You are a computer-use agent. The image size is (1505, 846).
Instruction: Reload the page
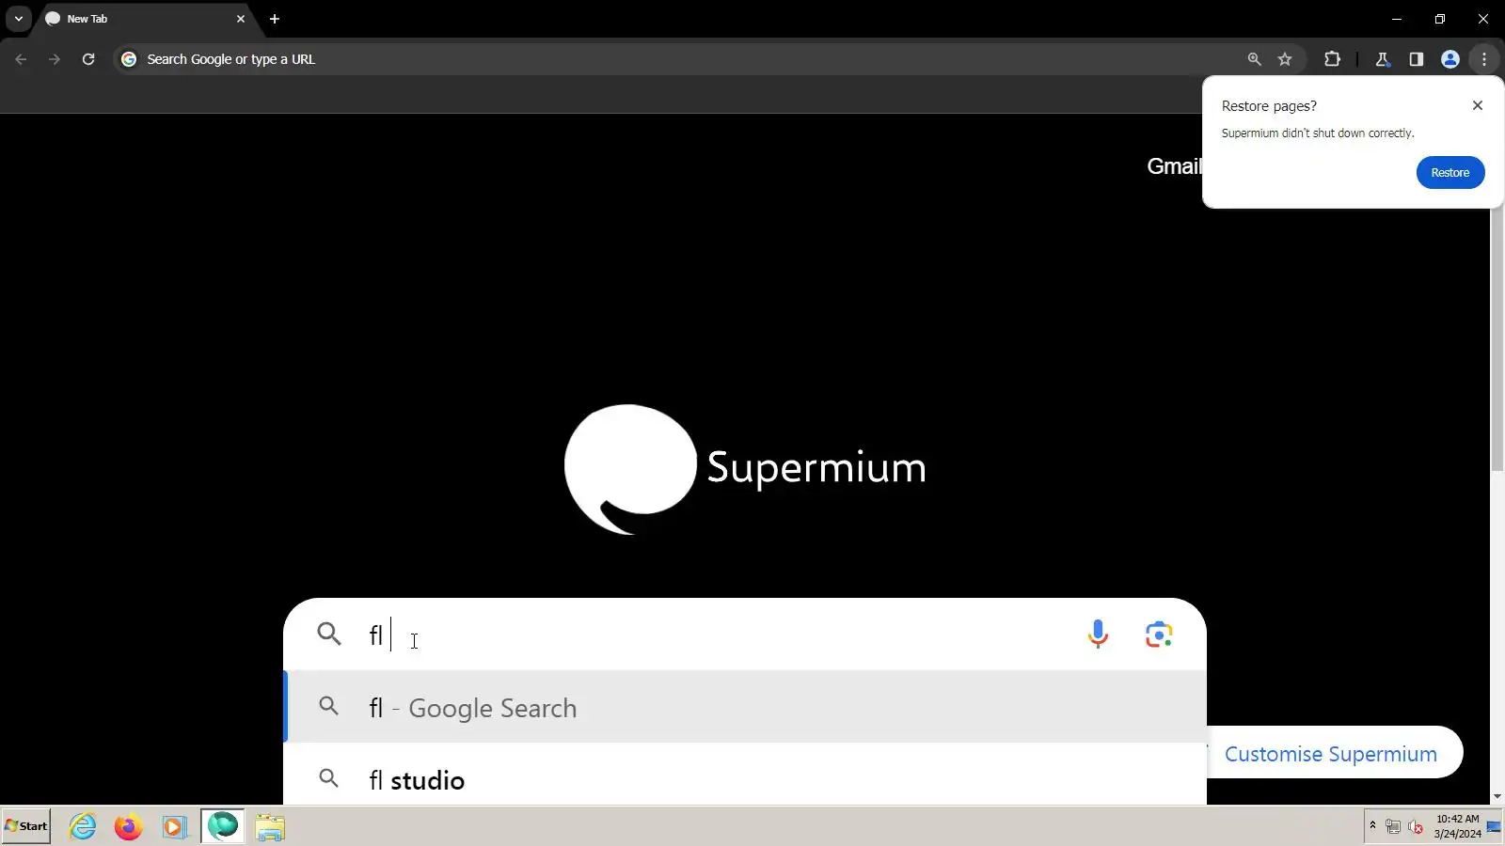click(88, 59)
